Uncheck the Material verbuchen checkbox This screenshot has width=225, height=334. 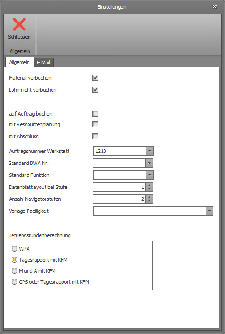pos(96,78)
